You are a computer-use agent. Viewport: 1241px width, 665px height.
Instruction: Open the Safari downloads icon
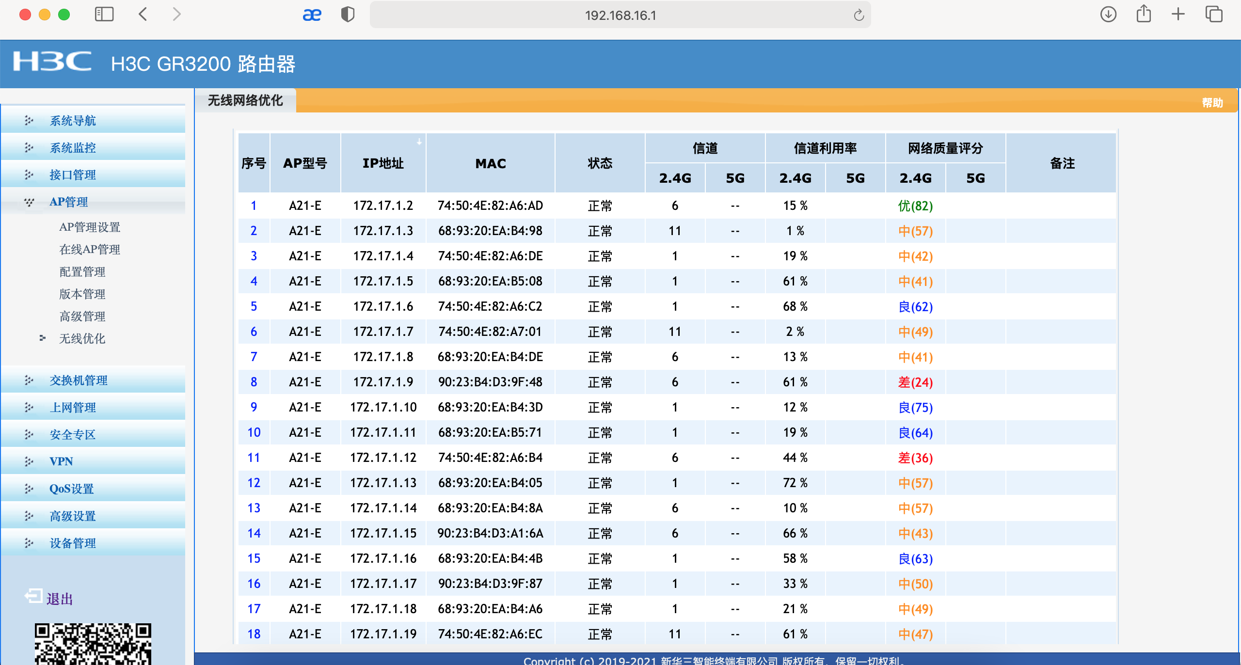pyautogui.click(x=1108, y=15)
